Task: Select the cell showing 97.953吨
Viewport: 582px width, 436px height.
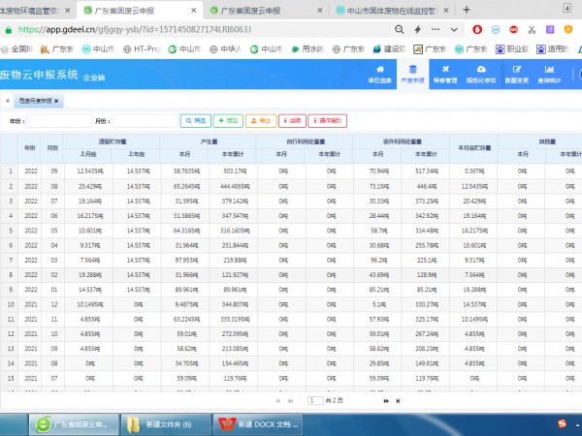Action: [x=186, y=260]
